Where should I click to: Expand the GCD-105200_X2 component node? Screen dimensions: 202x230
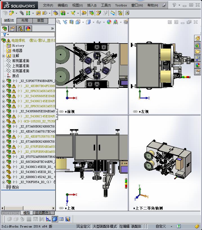click(x=4, y=122)
